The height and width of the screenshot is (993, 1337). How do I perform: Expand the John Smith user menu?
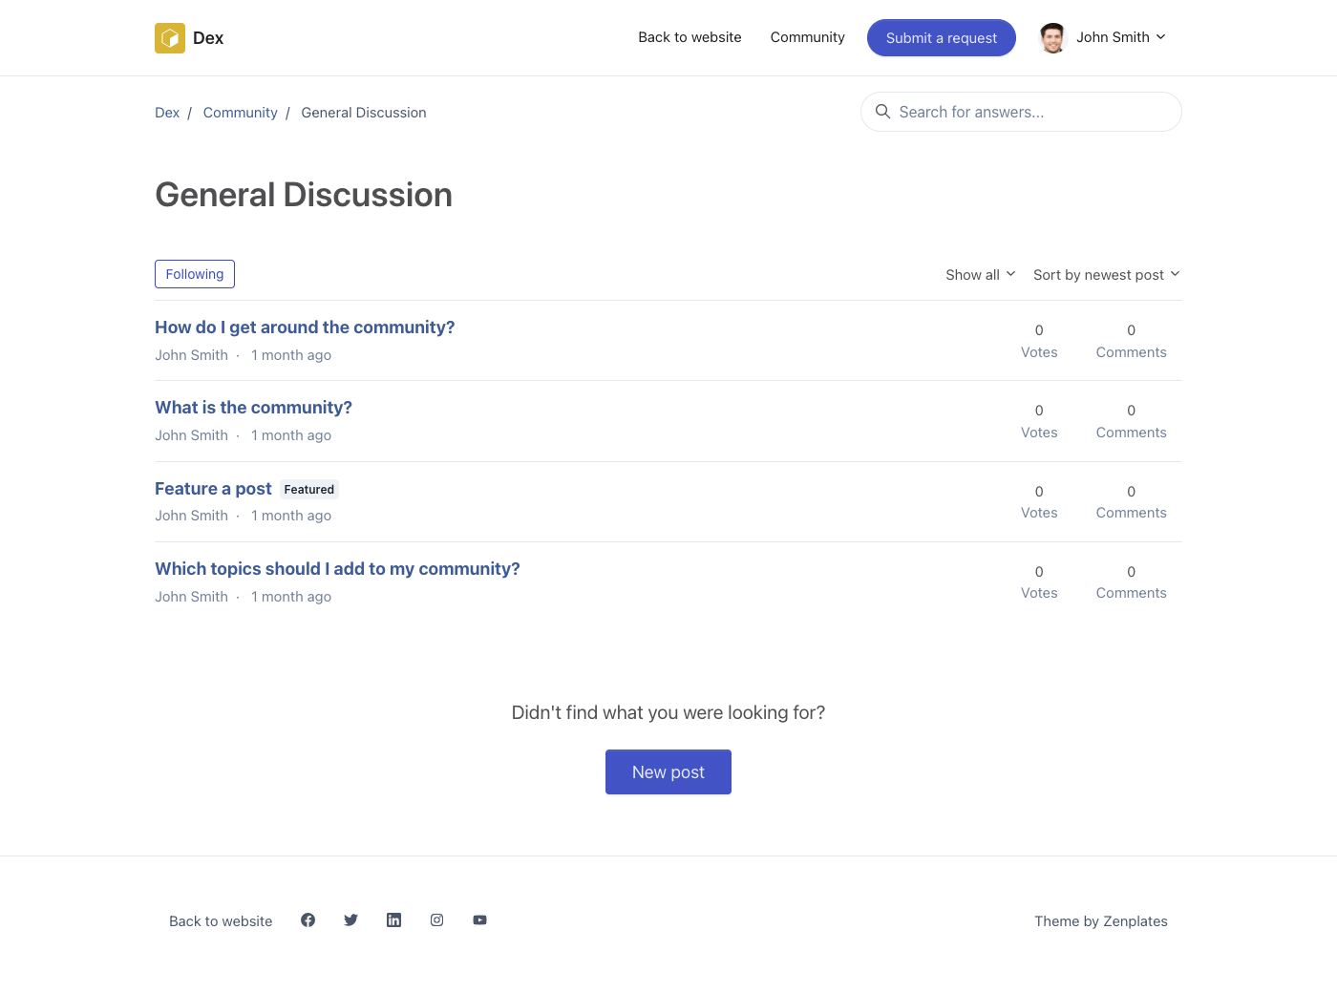click(1120, 37)
